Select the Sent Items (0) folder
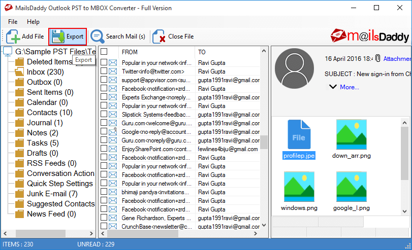 click(x=50, y=92)
